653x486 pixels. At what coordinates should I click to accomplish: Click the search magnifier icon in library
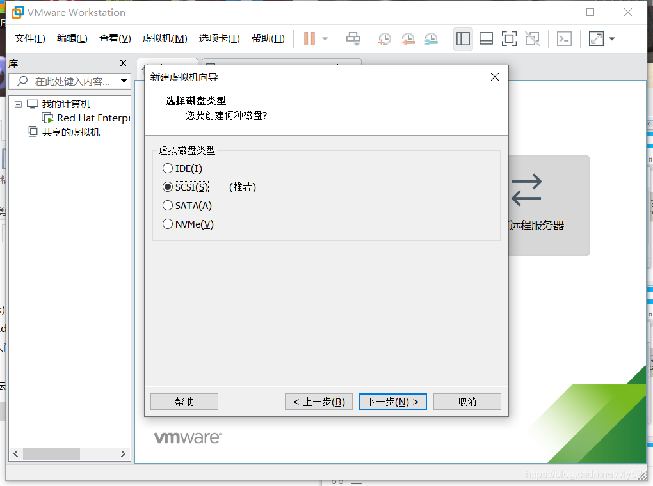22,81
